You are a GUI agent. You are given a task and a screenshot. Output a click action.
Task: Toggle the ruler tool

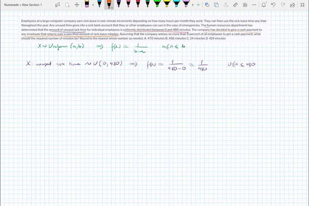click(x=235, y=5)
